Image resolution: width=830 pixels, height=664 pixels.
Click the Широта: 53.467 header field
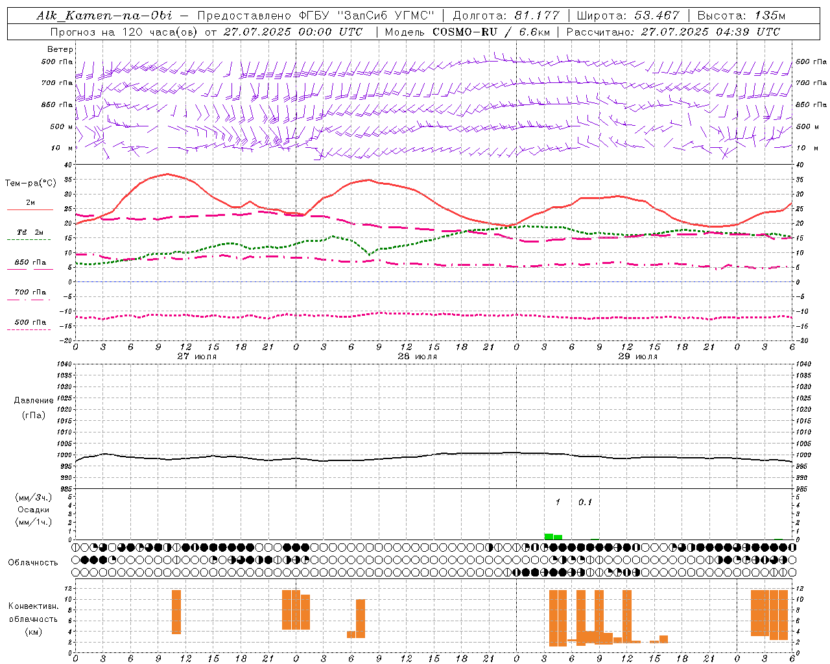tap(628, 16)
